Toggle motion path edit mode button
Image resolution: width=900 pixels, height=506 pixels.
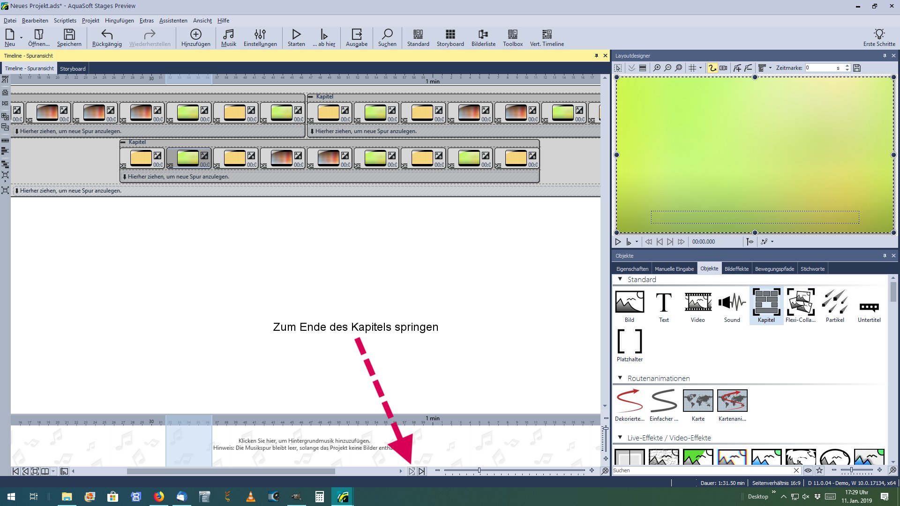(x=712, y=68)
